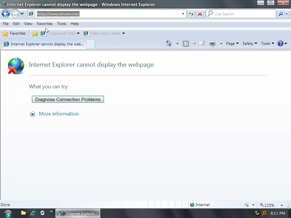The width and height of the screenshot is (291, 218).
Task: Select the 'Internet Explorer cannot display' tab
Action: click(44, 44)
